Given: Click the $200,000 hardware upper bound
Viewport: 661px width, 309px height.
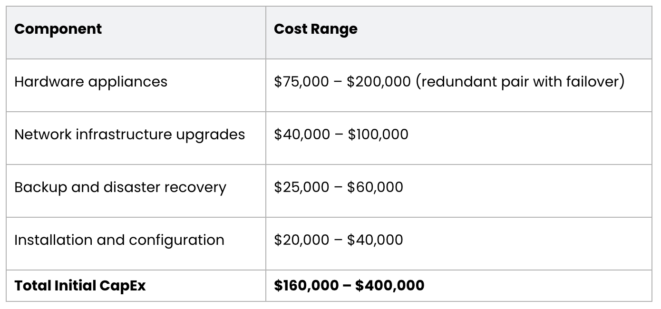Looking at the screenshot, I should (x=379, y=82).
